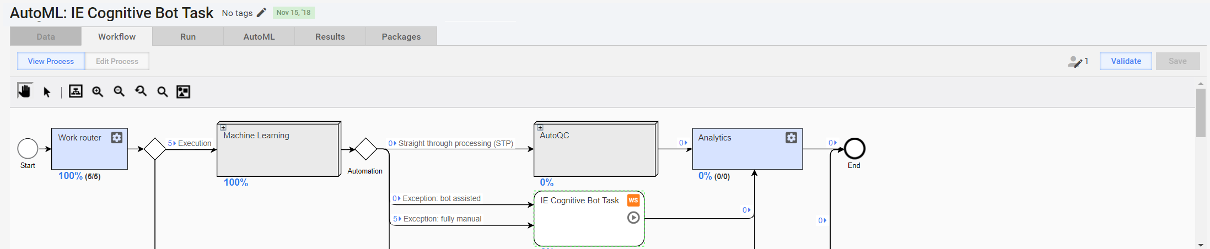The height and width of the screenshot is (249, 1210).
Task: Click the Analytics 0% (0/0) status
Action: [x=714, y=176]
